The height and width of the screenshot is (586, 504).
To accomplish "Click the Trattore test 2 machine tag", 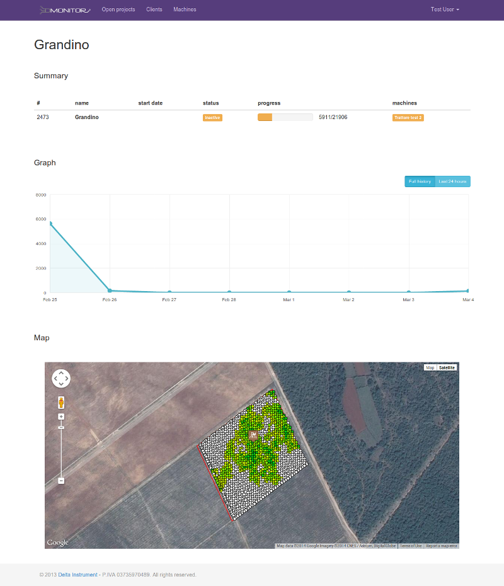I will click(x=408, y=118).
